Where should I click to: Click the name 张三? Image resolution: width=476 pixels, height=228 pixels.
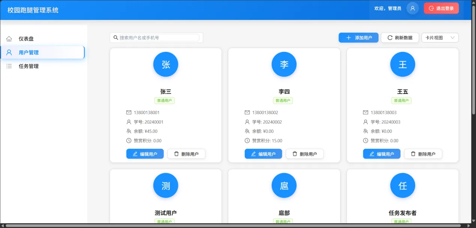click(x=166, y=92)
